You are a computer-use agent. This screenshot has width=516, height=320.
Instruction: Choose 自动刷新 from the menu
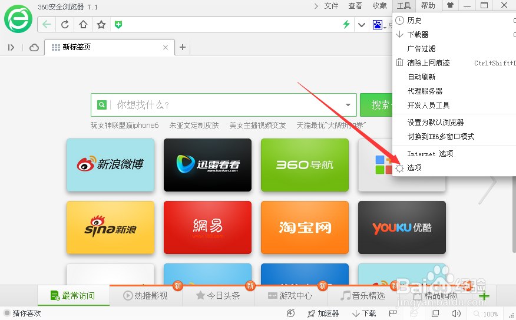[x=454, y=77]
